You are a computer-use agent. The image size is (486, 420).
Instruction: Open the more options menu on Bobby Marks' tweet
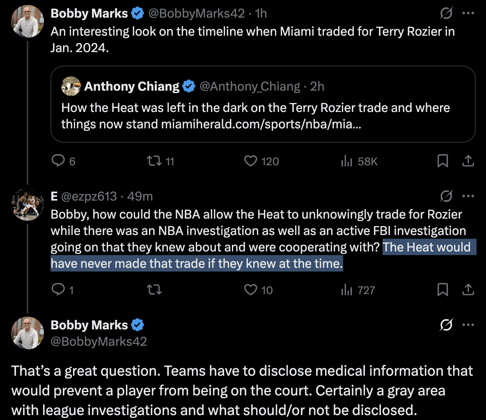tap(468, 13)
